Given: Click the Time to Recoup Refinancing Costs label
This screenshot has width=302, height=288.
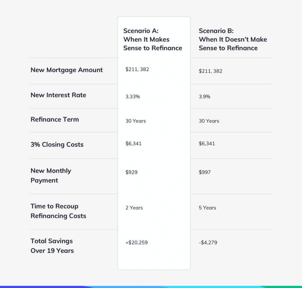Looking at the screenshot, I should tap(58, 211).
